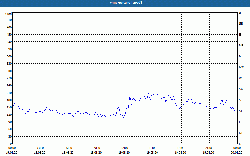Click the 19.08.20 date under 12:00

tap(124, 152)
